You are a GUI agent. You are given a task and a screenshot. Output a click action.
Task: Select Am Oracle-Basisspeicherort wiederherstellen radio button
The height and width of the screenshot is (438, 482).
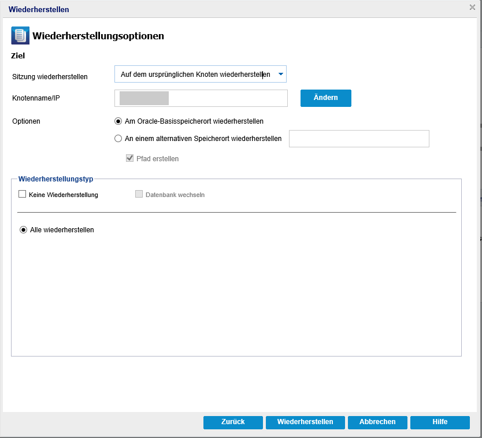click(118, 121)
